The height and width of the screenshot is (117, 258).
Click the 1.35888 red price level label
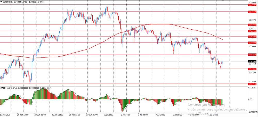click(x=252, y=43)
